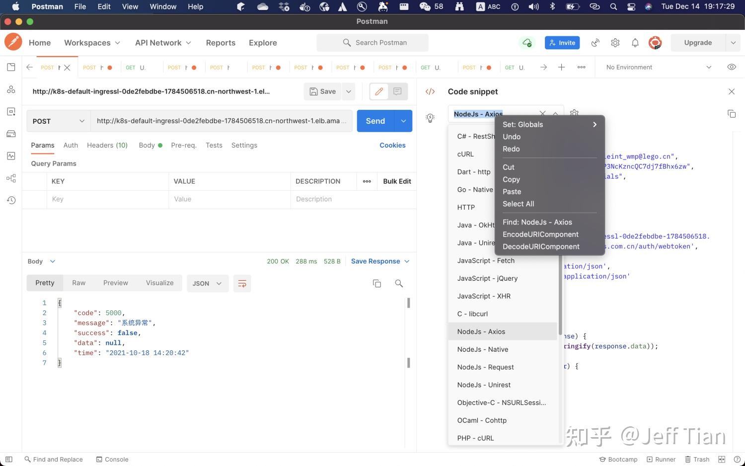
Task: Expand the response Body dropdown
Action: [x=41, y=261]
